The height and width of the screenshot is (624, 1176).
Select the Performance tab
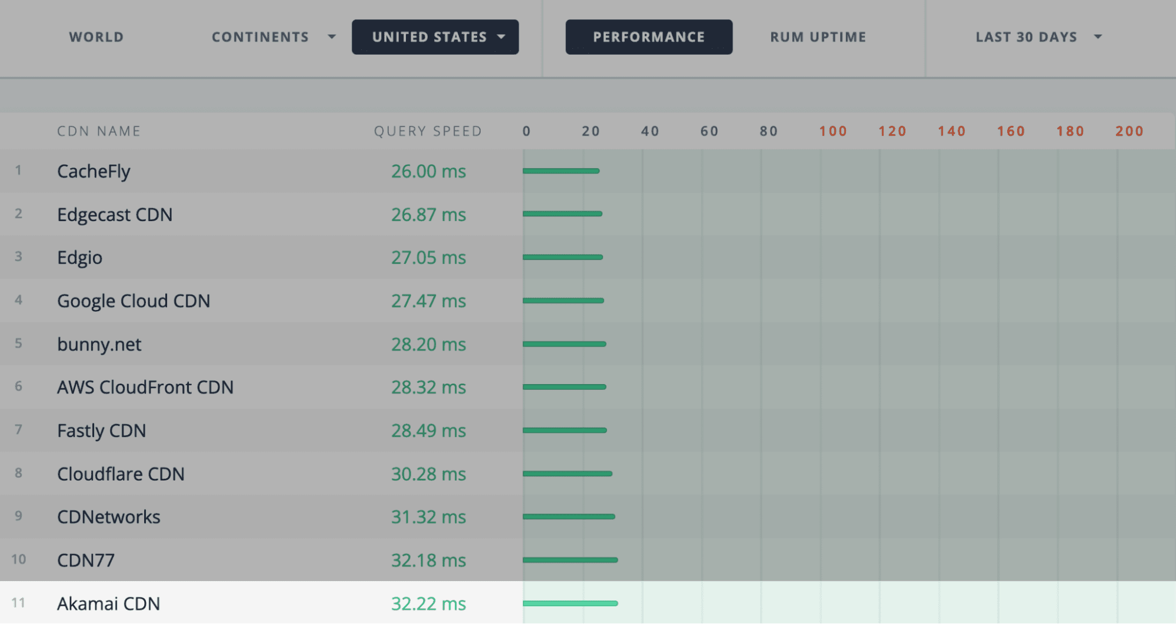(649, 37)
